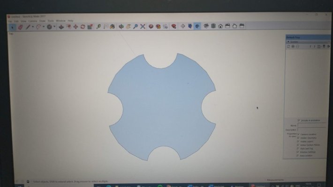Select the Orbit camera tool
The height and width of the screenshot is (187, 333).
pyautogui.click(x=121, y=27)
